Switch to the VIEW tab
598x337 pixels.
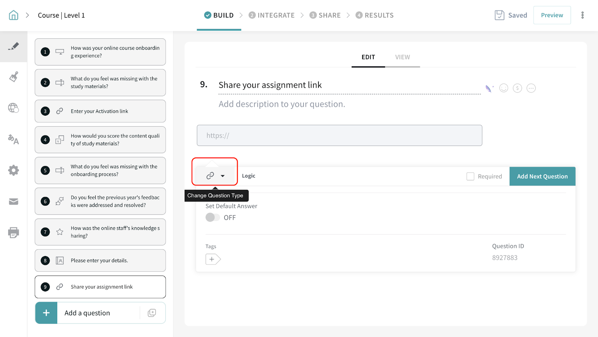pyautogui.click(x=402, y=57)
